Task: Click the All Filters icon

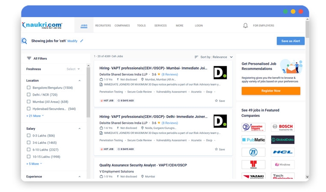Action: pos(29,58)
